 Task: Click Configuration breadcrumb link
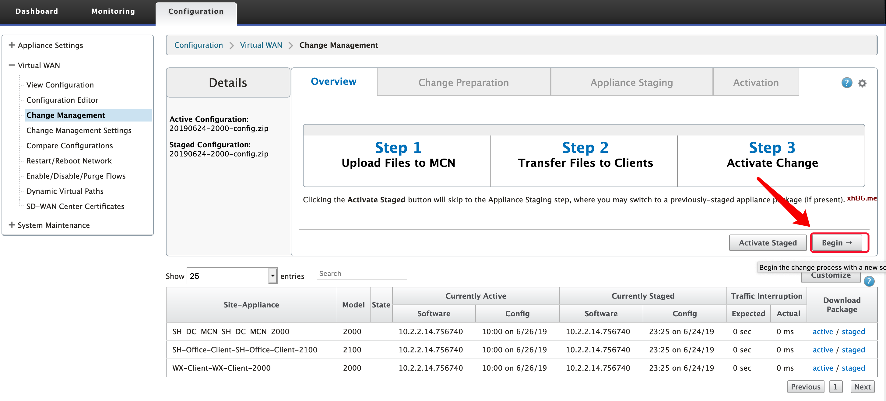click(199, 45)
